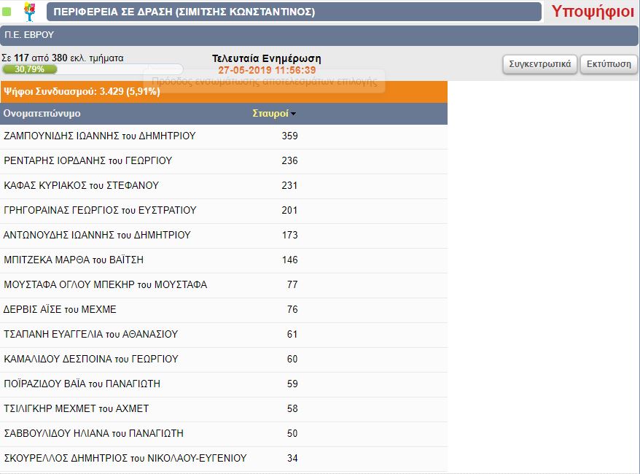Click the ΠΕΡΙΦΕΡΕΙΑ ΣΕ ΔΡΑΣΗ title bar
This screenshot has height=474, width=640.
(x=294, y=12)
